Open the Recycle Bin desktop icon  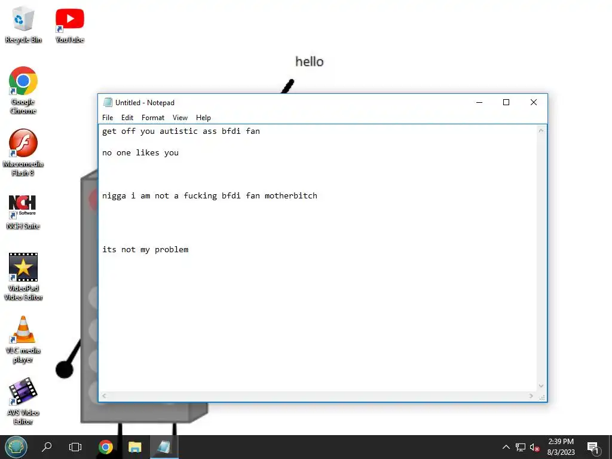(23, 25)
